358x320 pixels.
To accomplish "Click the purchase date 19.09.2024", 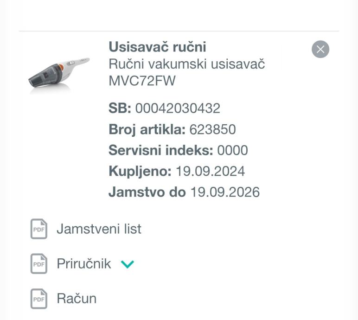I will tap(210, 171).
